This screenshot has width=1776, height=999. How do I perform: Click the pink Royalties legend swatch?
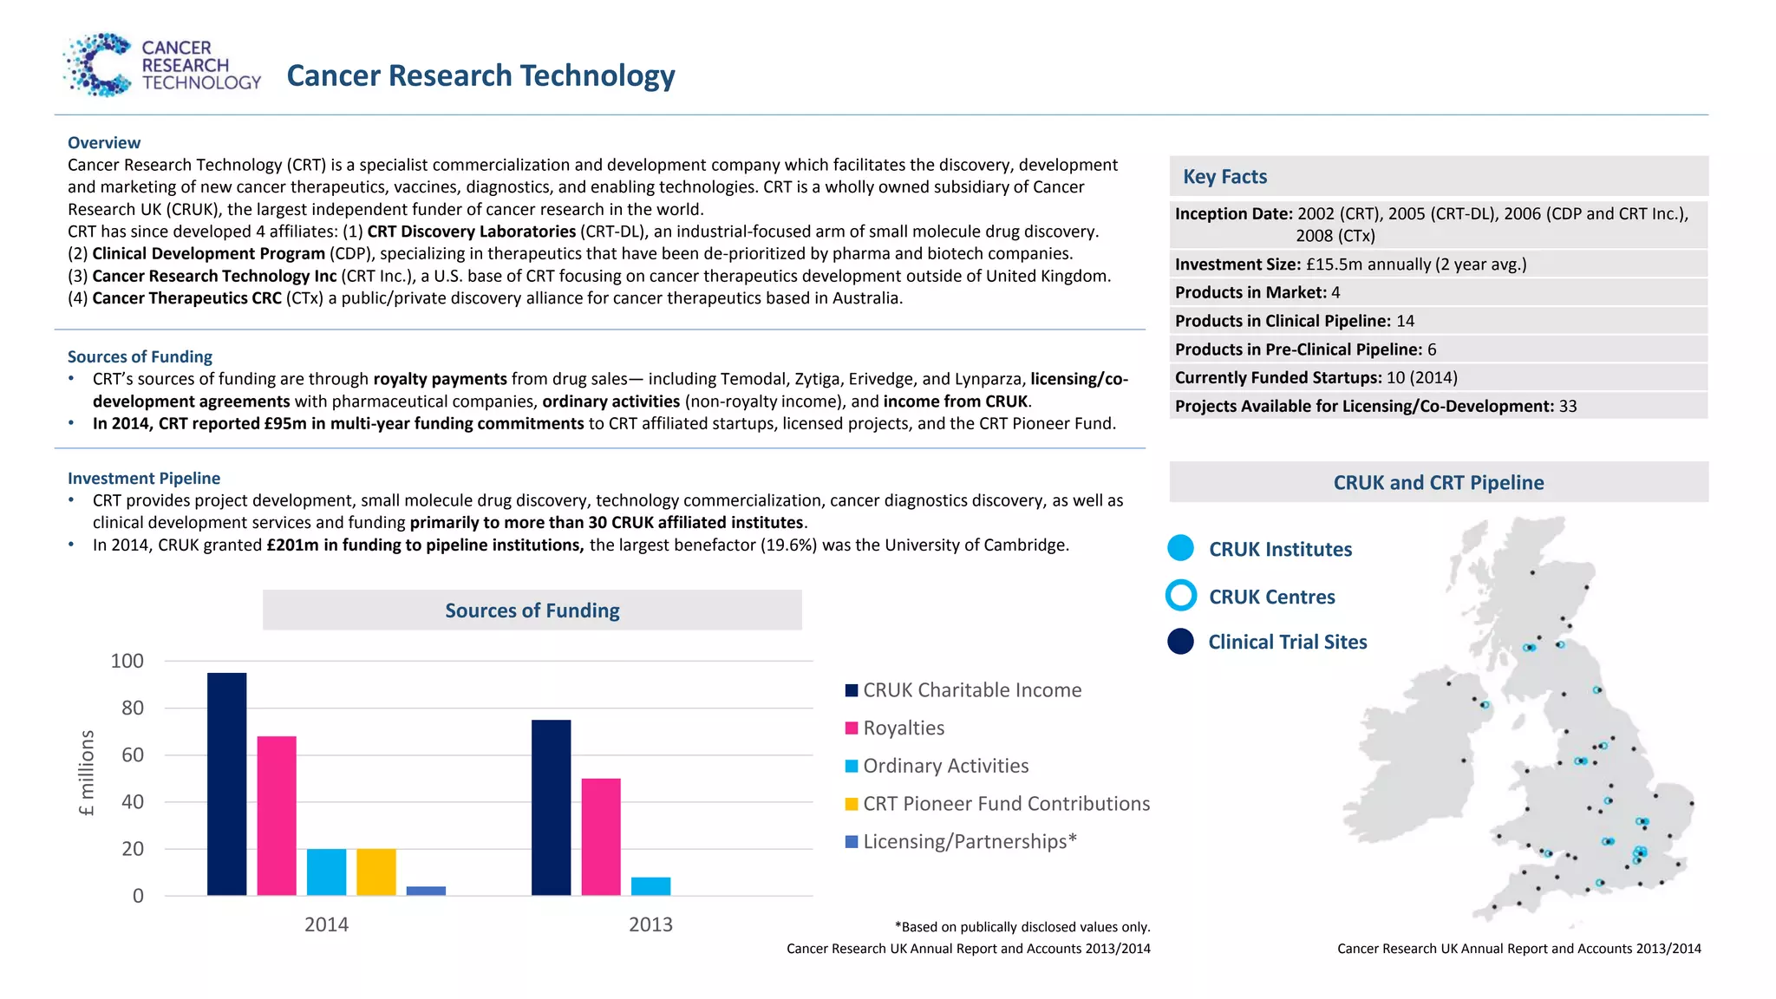[852, 728]
